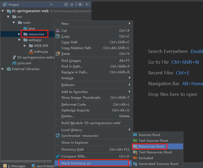Open the Project panel gear settings

click(80, 4)
